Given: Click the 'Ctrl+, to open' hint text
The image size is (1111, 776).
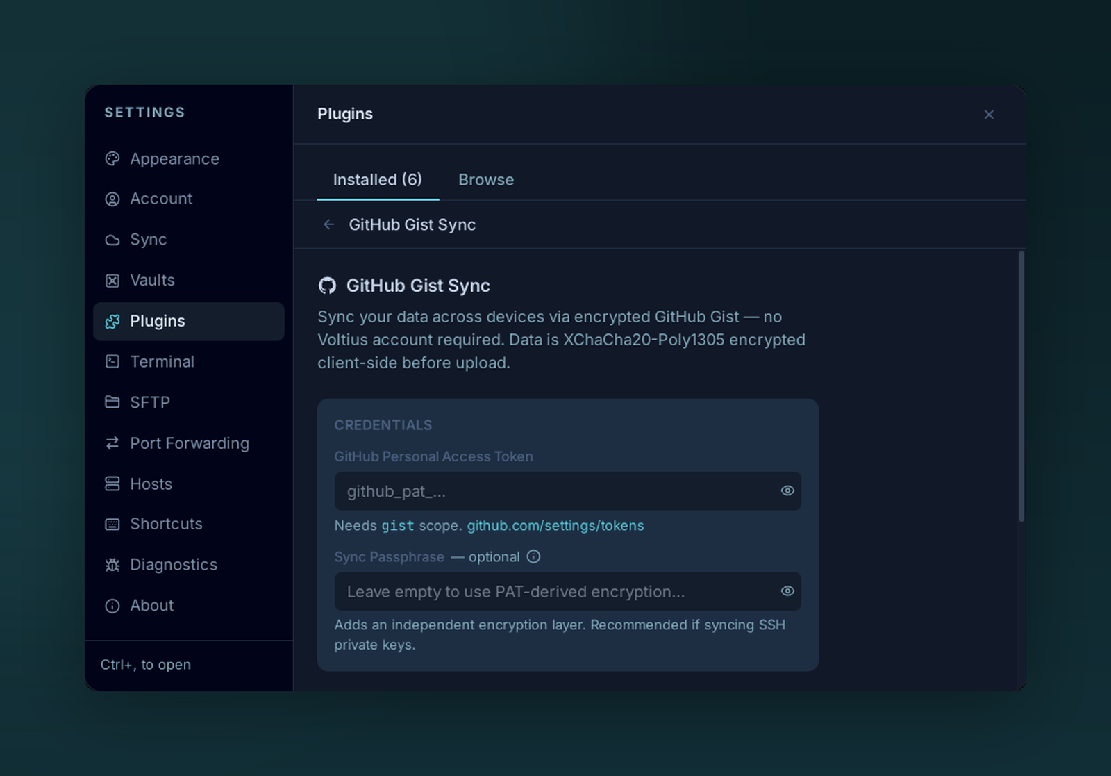Looking at the screenshot, I should [x=146, y=665].
